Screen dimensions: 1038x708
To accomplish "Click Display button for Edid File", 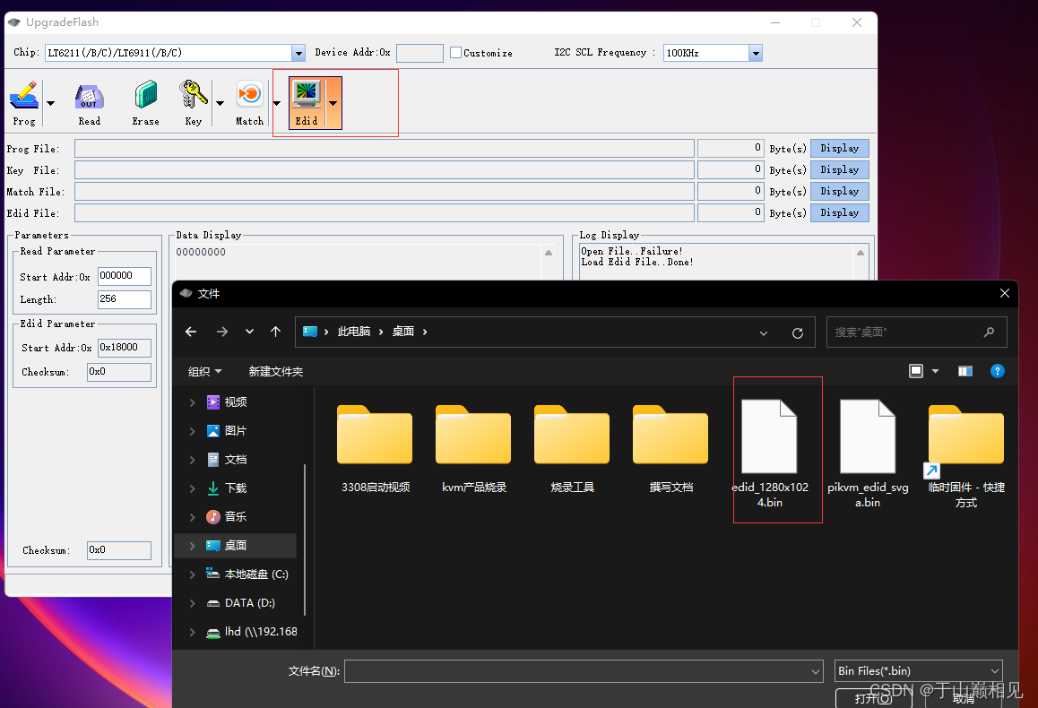I will coord(839,212).
